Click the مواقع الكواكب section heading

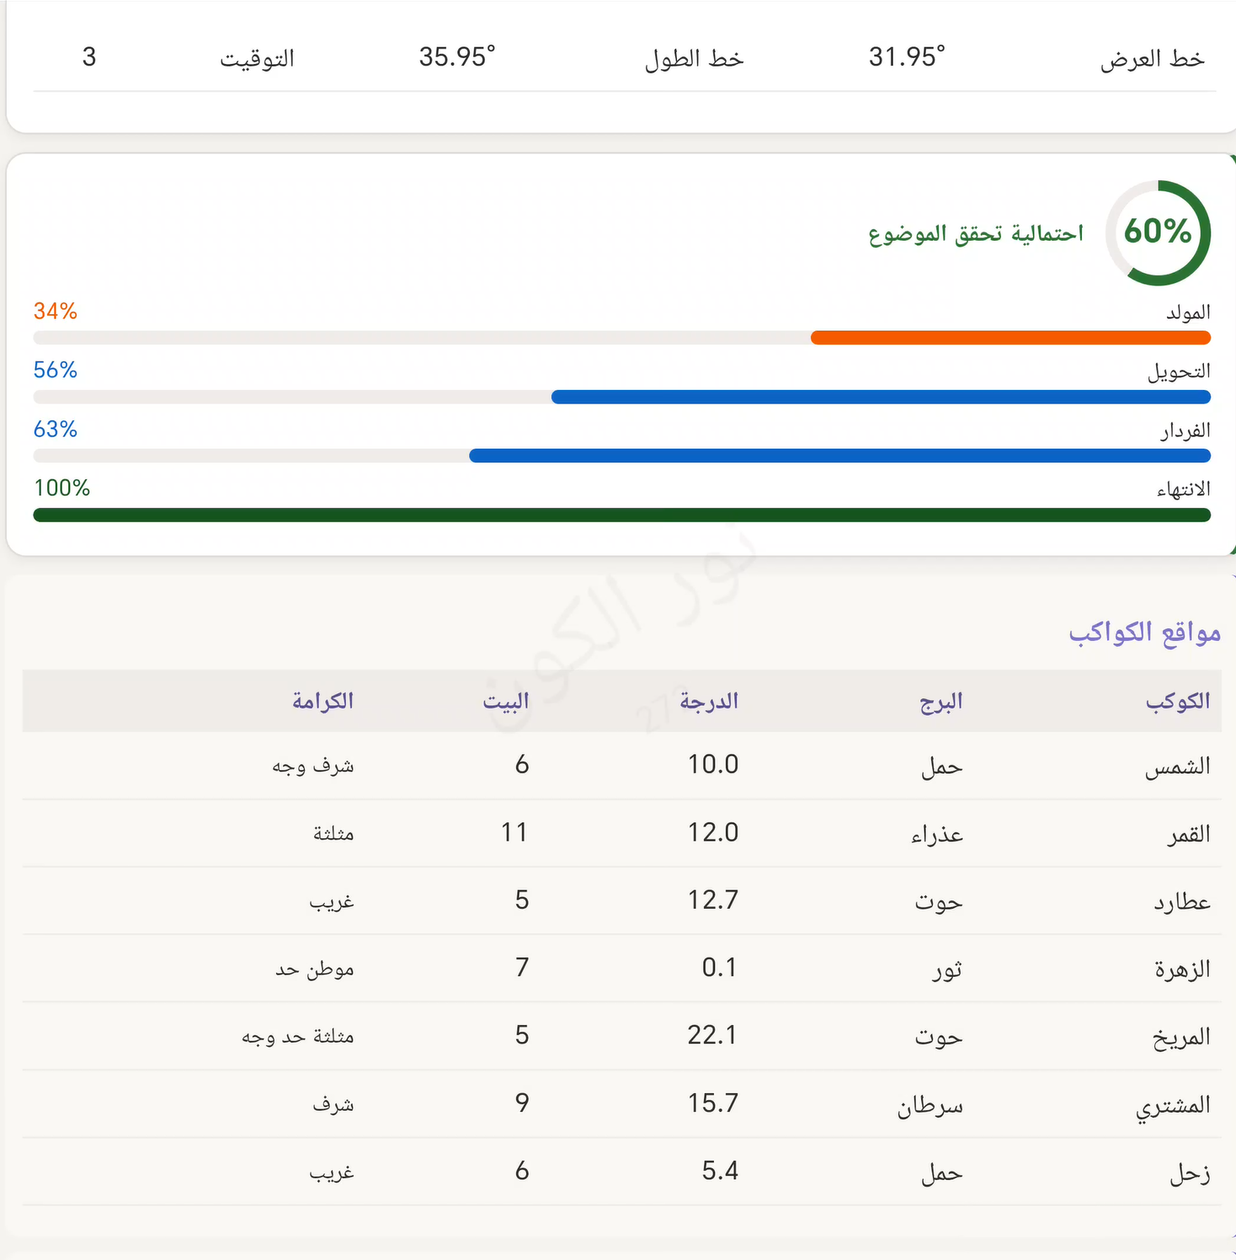pos(1144,632)
